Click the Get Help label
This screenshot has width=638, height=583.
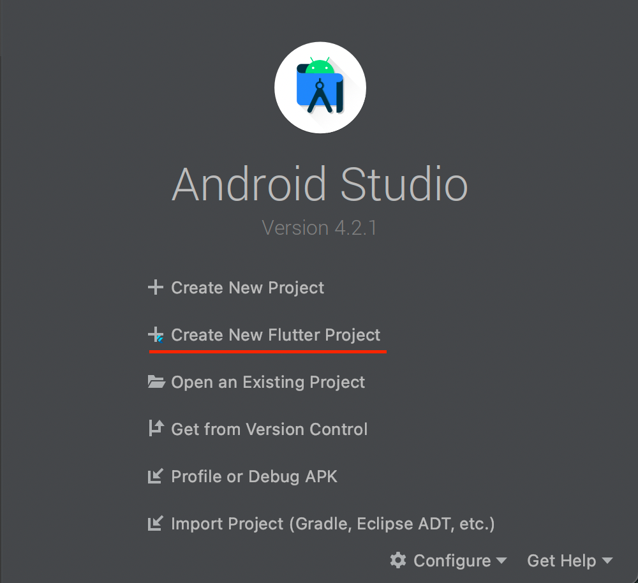coord(561,561)
